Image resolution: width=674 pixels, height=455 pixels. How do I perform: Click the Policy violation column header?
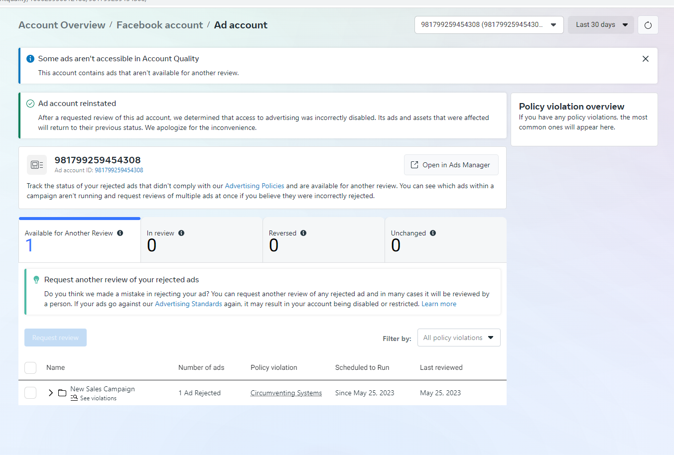pyautogui.click(x=274, y=367)
